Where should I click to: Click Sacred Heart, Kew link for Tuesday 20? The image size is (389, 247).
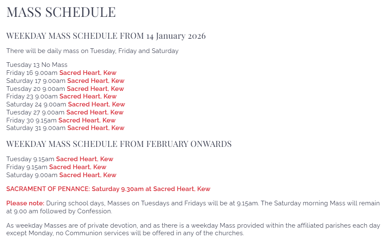[95, 89]
